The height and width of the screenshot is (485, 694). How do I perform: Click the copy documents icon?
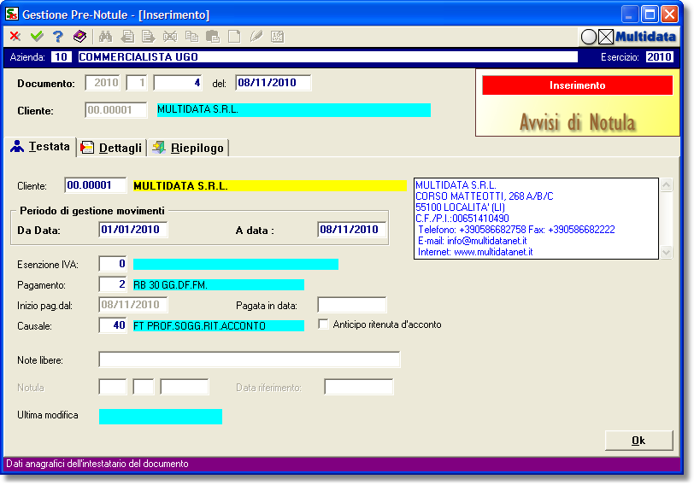(191, 36)
